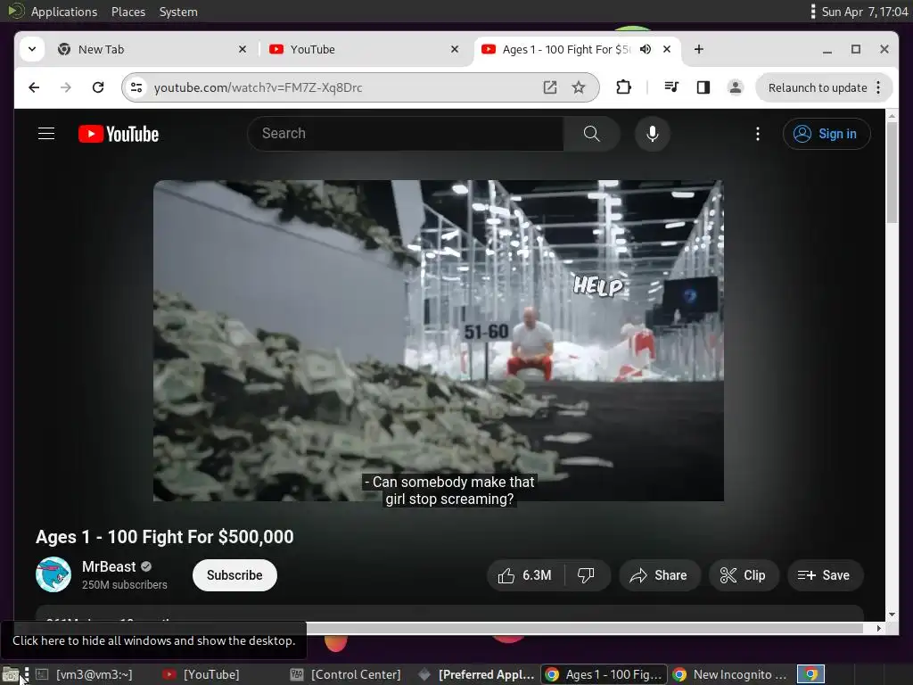Select the Ages 1 - 100 Fight tab

[x=579, y=50]
